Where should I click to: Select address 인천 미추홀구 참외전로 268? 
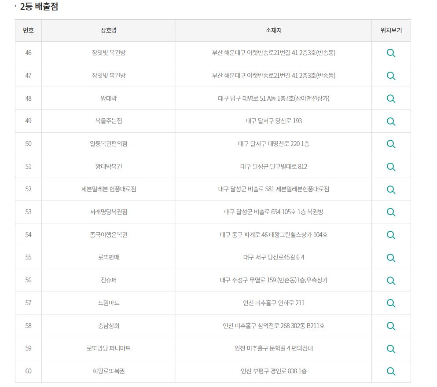click(274, 326)
